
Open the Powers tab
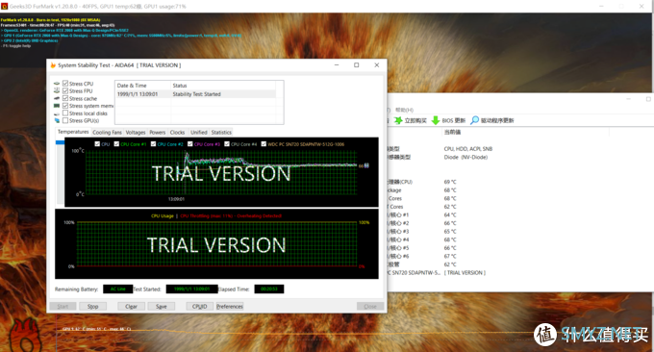tap(157, 132)
